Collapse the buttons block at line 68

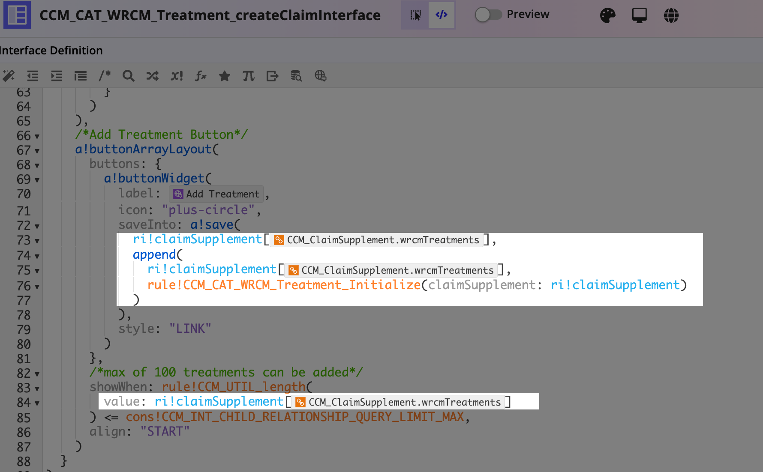(x=37, y=166)
